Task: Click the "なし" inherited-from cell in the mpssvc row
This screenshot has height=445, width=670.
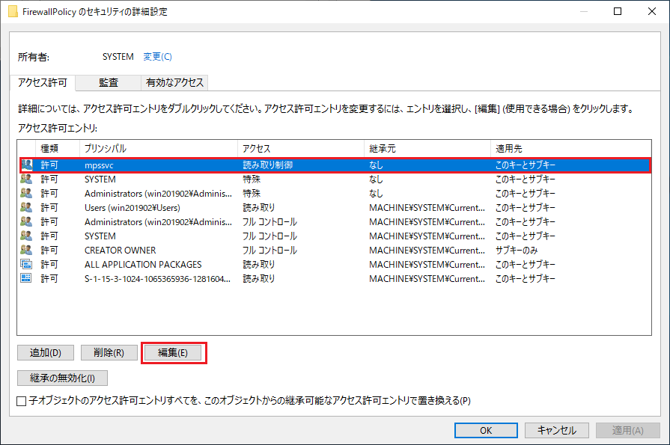Action: pos(376,165)
